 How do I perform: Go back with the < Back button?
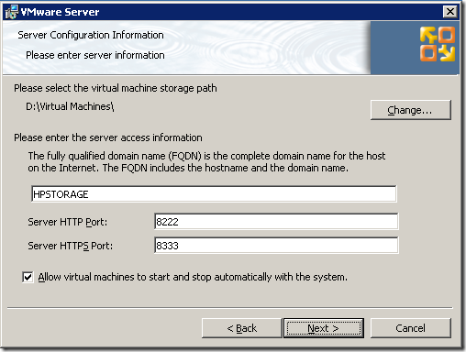(241, 328)
